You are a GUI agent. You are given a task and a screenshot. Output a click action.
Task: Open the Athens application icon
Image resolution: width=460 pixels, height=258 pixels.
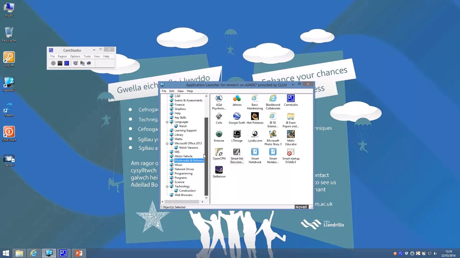point(237,101)
